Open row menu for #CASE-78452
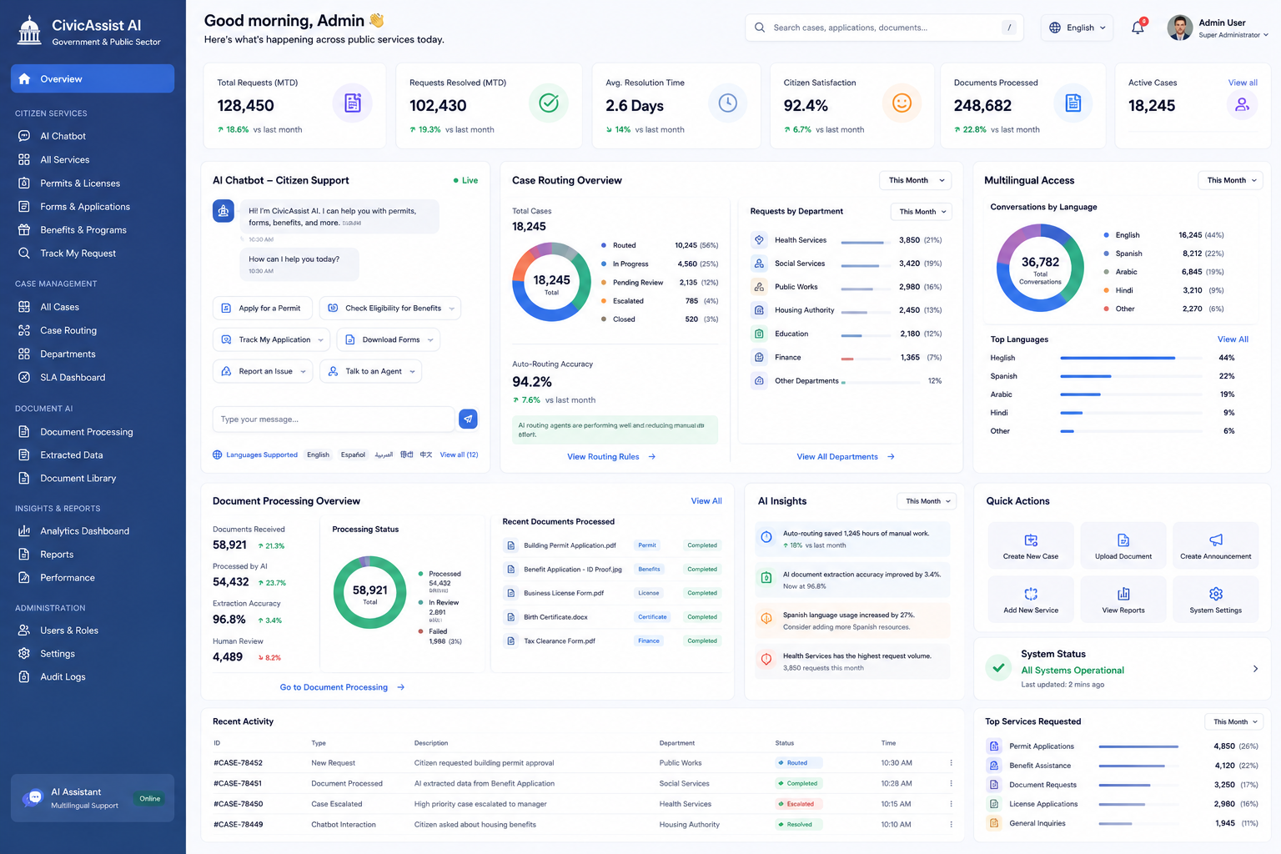Viewport: 1281px width, 854px height. [951, 763]
